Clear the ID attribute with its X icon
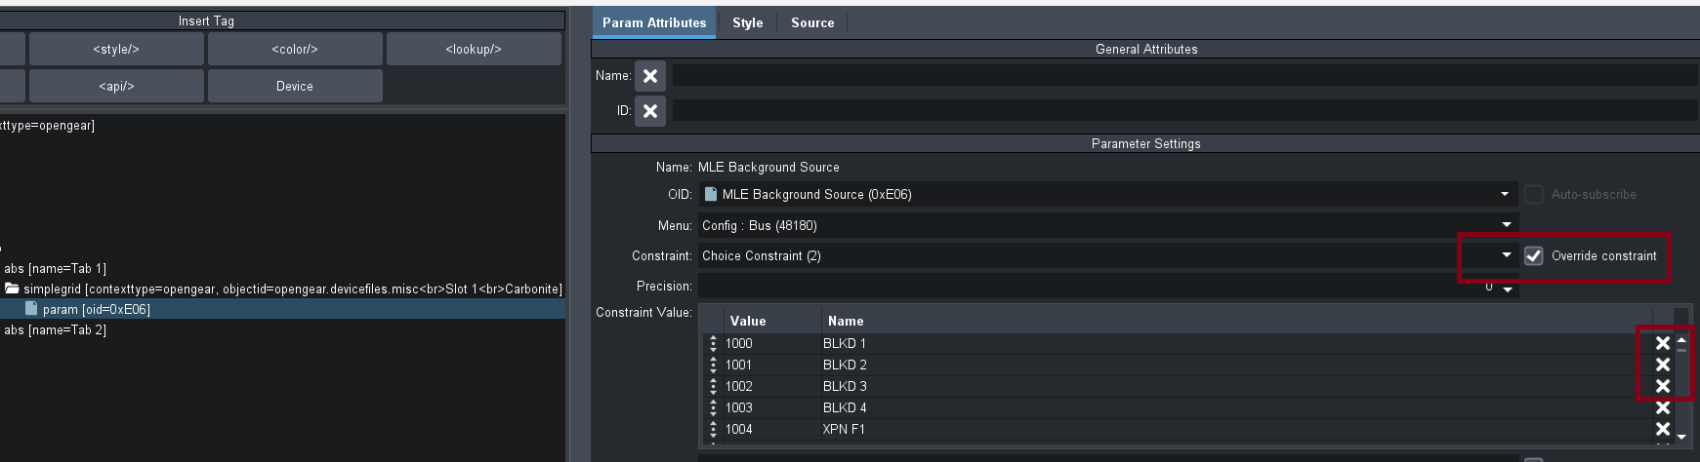Screen dimensions: 1700x462 (x=649, y=111)
